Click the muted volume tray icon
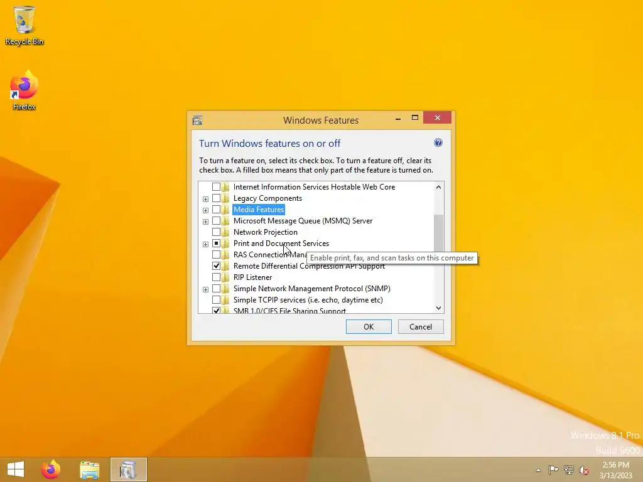 [584, 470]
